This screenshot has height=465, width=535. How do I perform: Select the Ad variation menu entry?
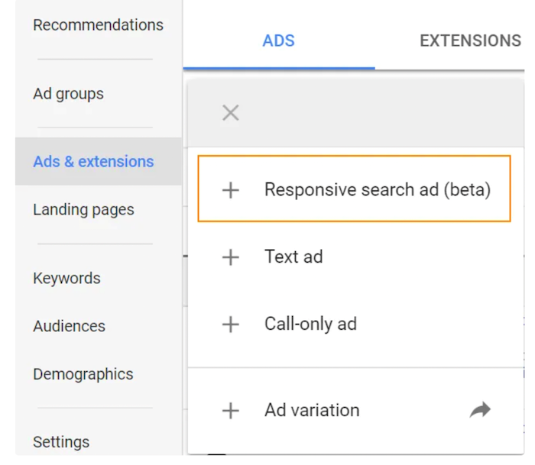tap(312, 410)
